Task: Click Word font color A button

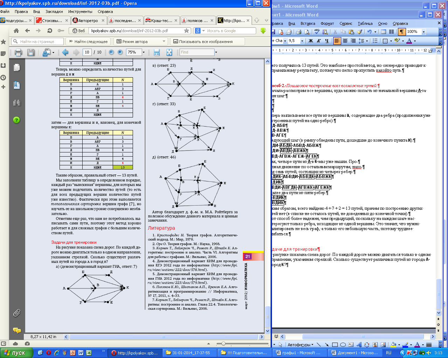Action: pyautogui.click(x=410, y=41)
